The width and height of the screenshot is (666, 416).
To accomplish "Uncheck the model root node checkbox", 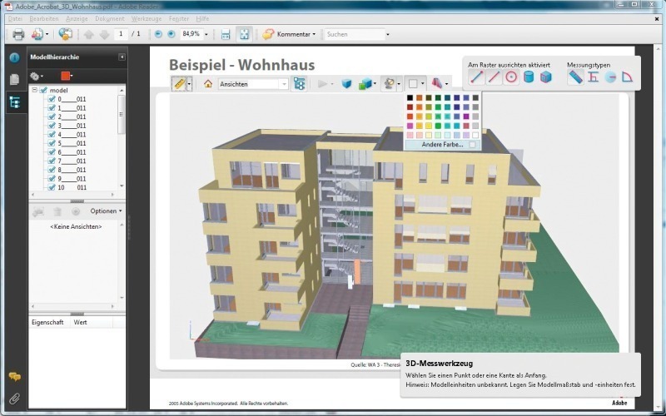I will pos(43,90).
